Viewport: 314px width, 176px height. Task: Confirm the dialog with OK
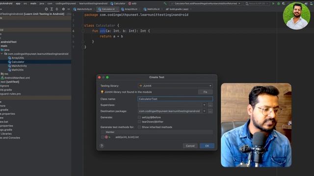click(207, 146)
